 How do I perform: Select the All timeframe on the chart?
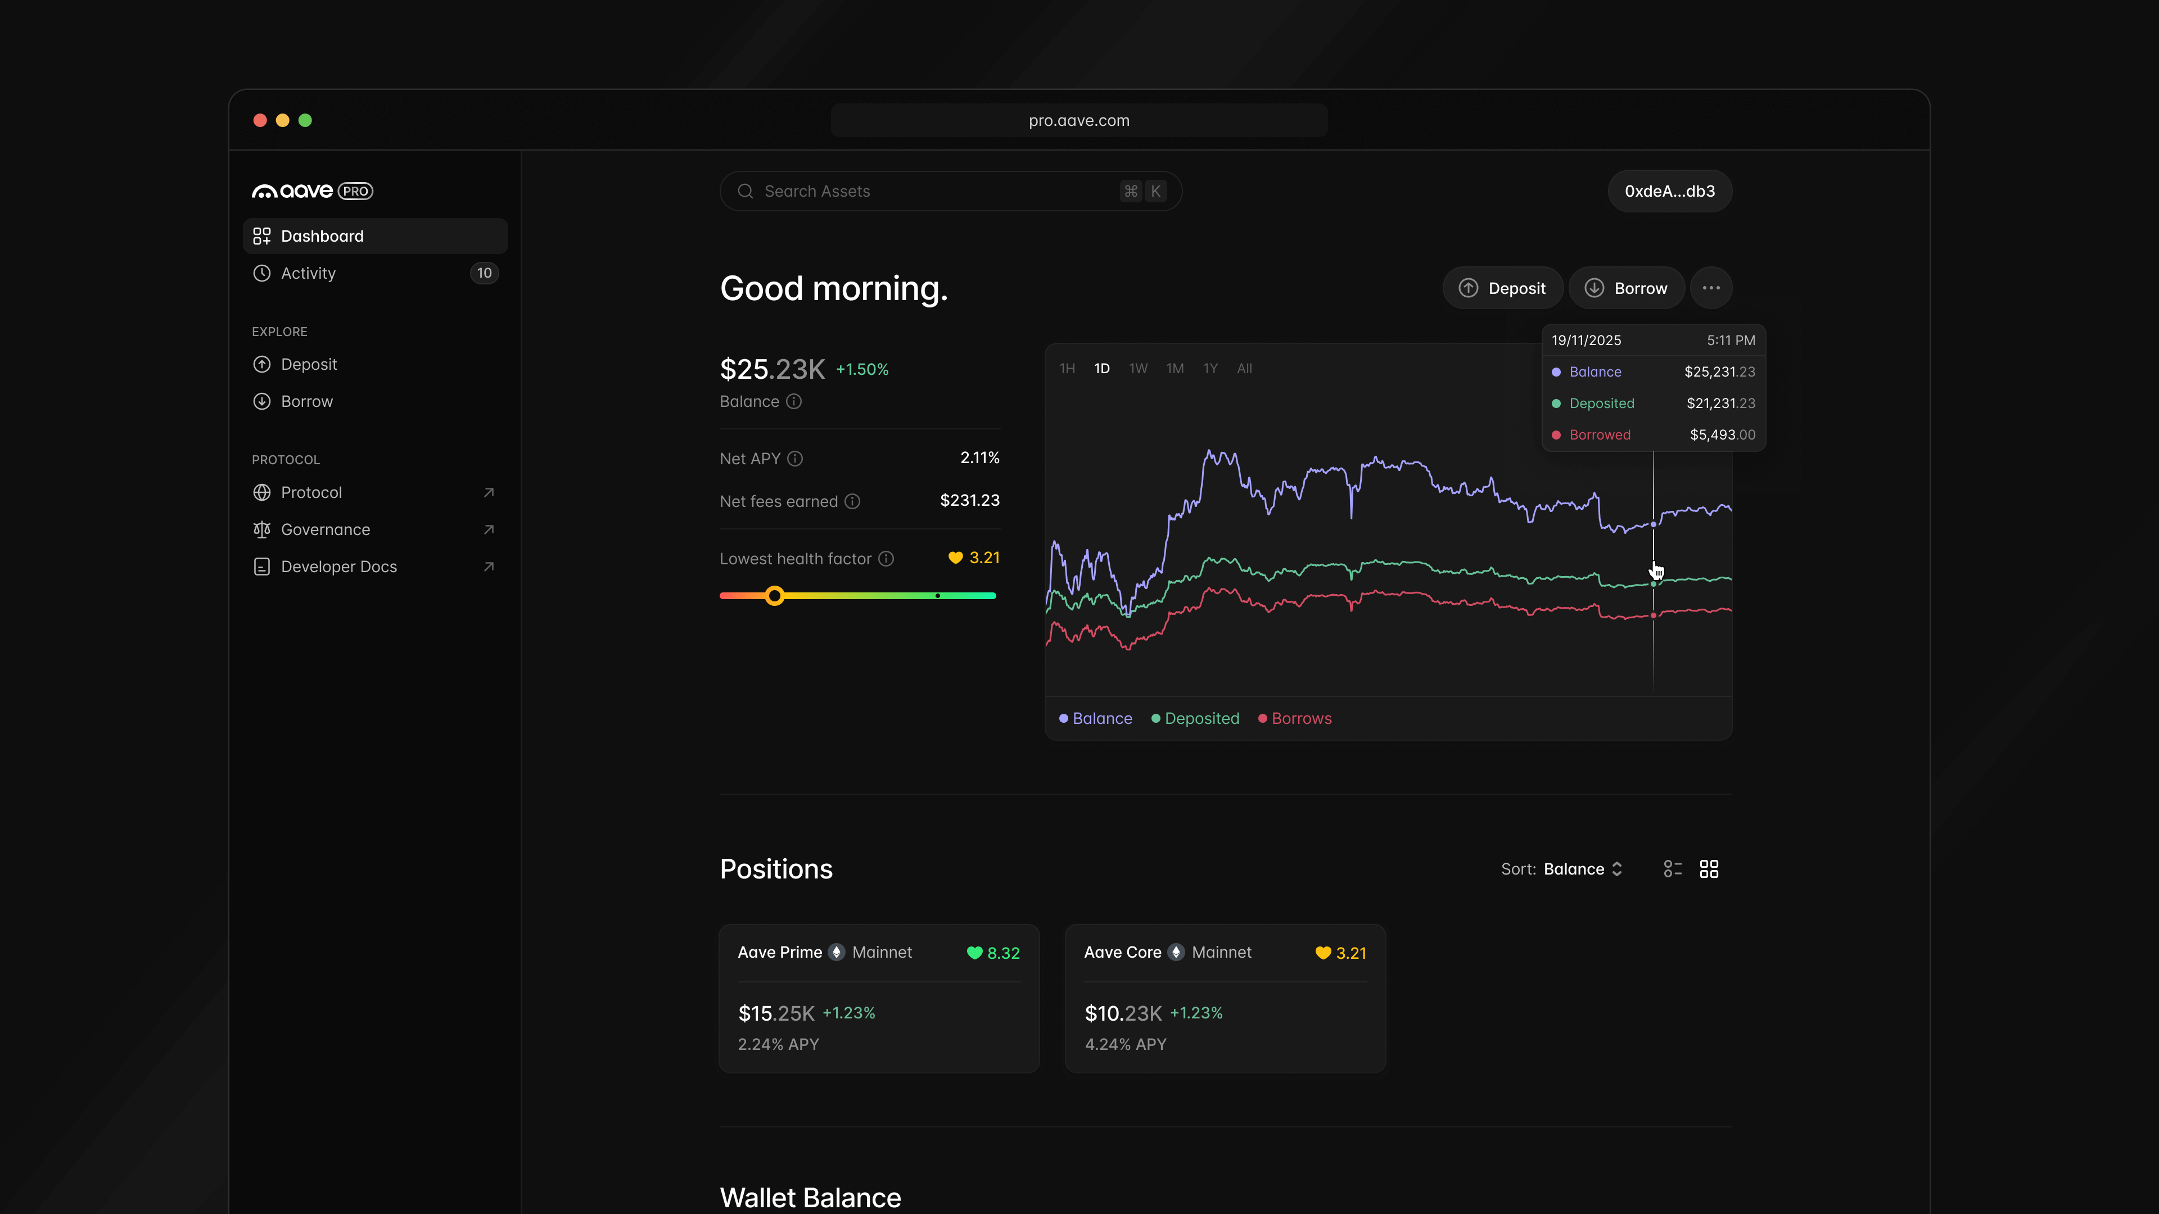[1245, 368]
